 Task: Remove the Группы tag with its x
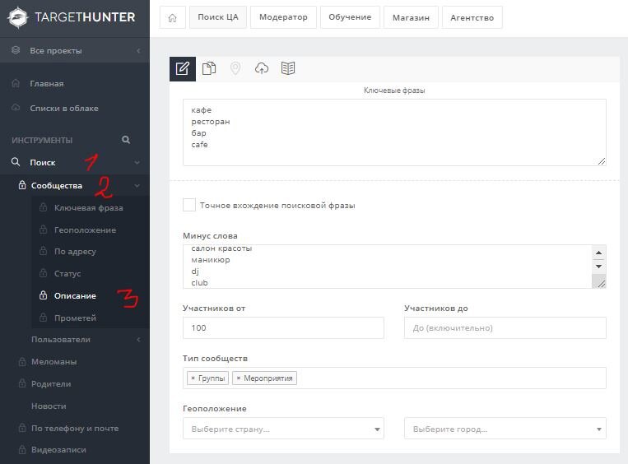pos(193,378)
